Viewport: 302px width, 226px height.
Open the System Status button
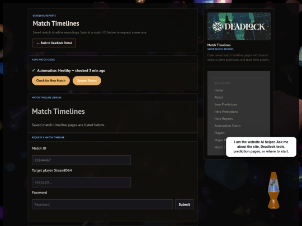tap(87, 80)
